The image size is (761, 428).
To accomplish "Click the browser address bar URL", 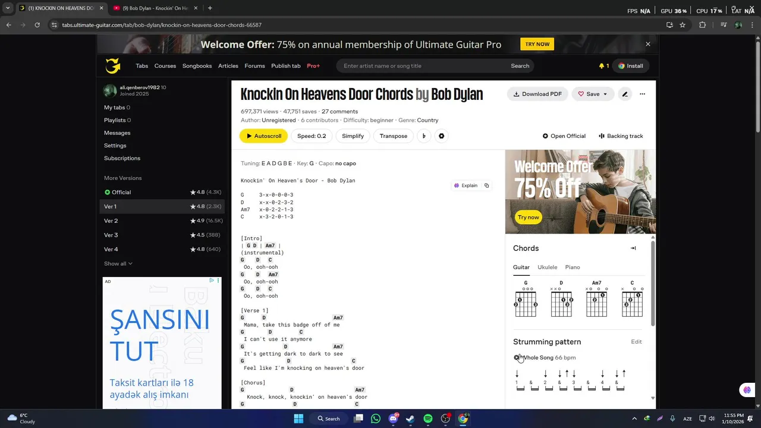I will (162, 25).
